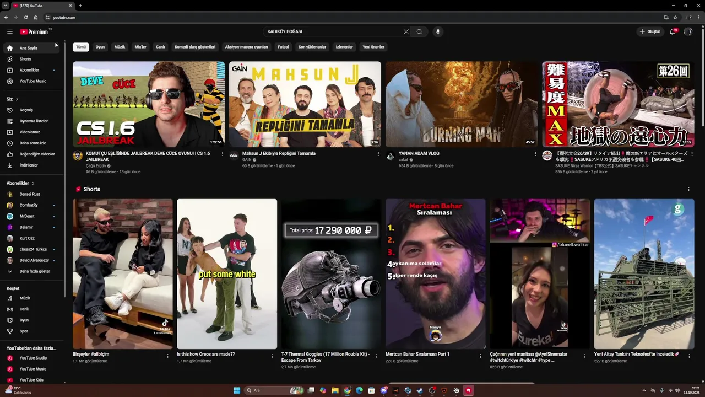The height and width of the screenshot is (397, 705).
Task: Click the magnifier search button
Action: tap(419, 31)
